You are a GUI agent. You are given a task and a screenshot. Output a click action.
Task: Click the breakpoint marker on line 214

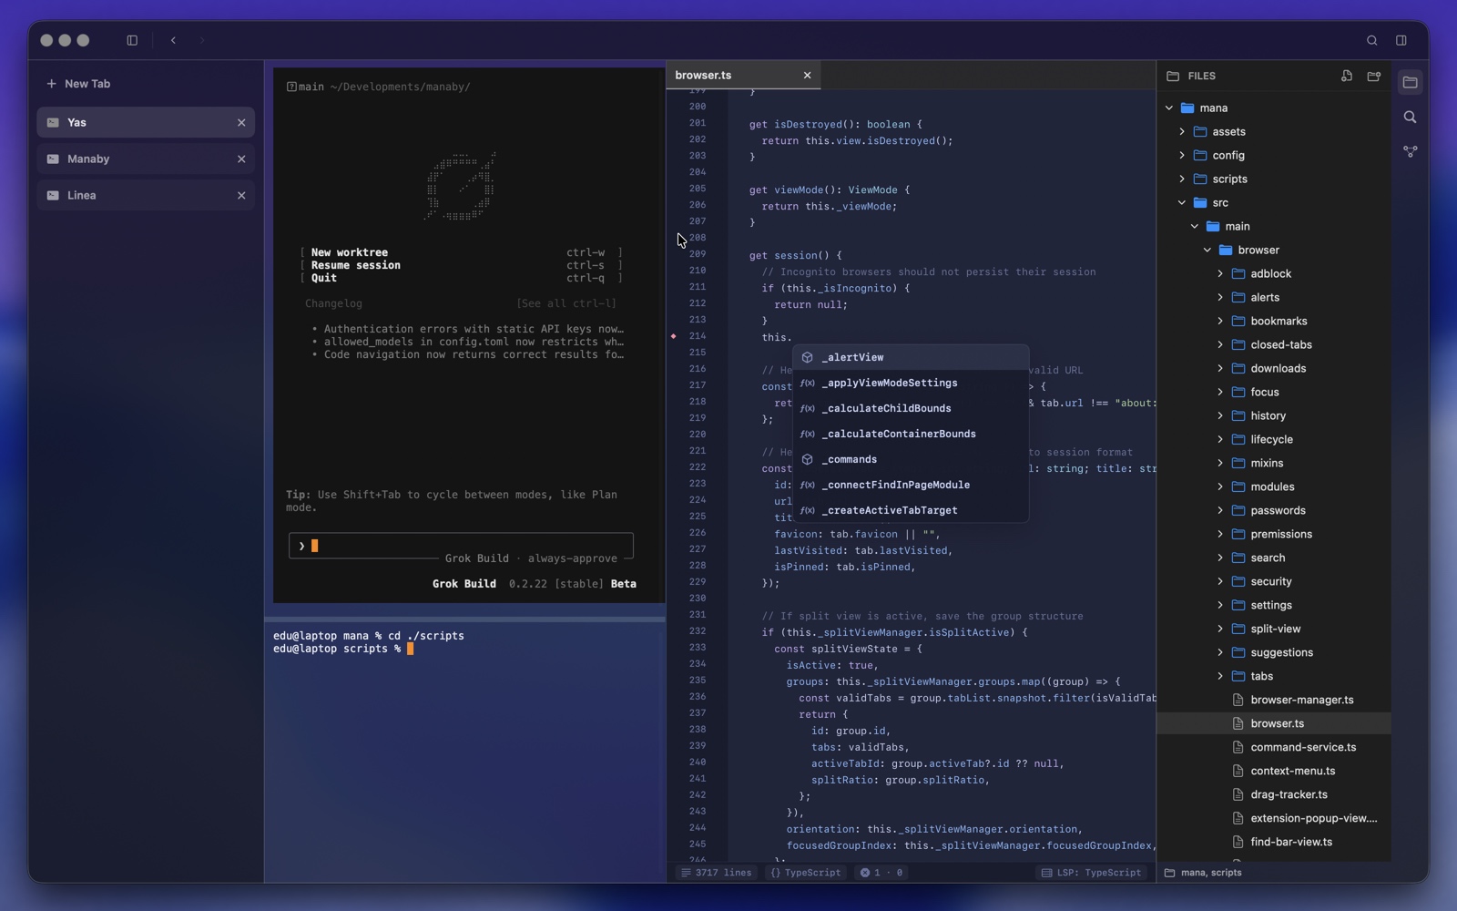(674, 336)
